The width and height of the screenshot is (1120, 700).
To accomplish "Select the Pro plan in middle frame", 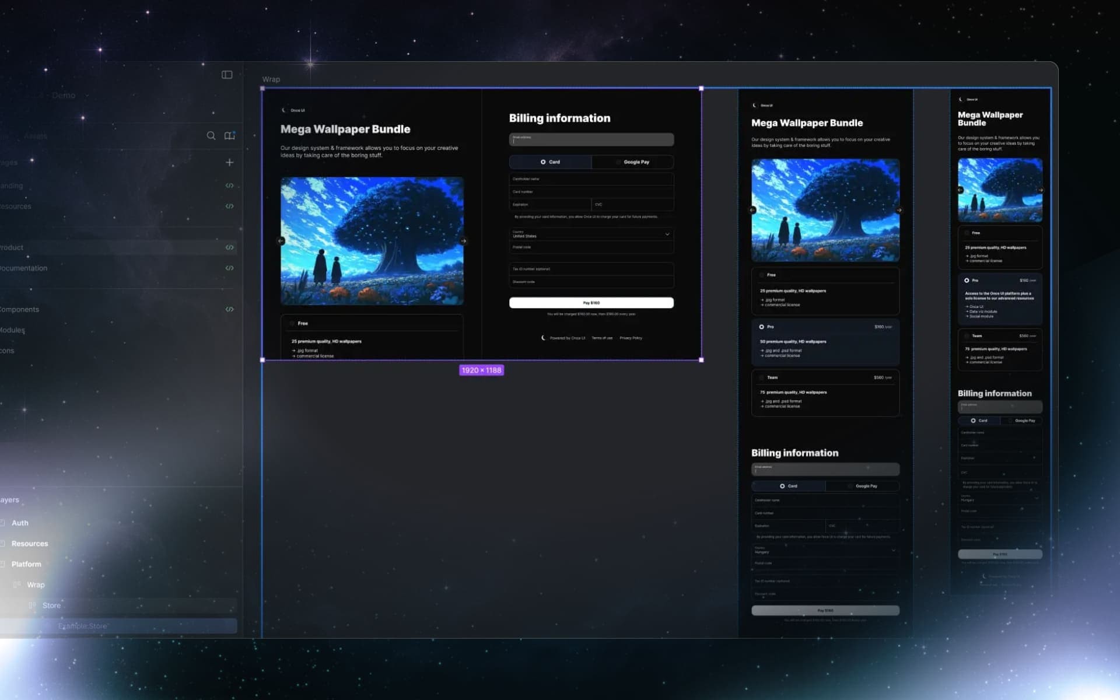I will 825,342.
